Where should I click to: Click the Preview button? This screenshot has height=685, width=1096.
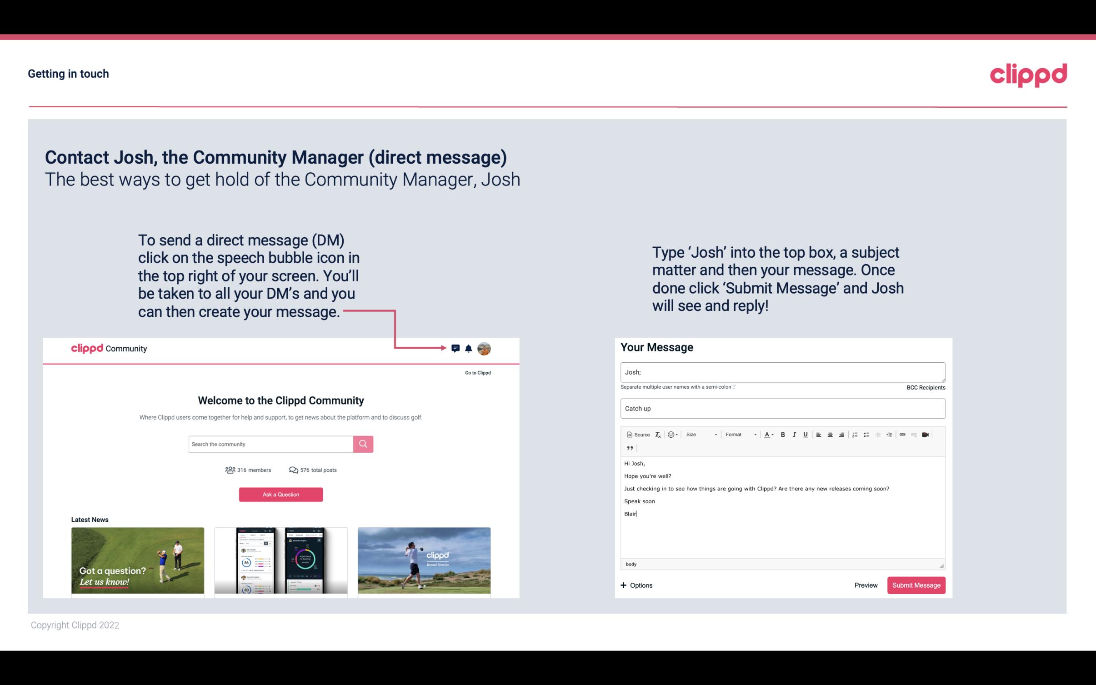click(866, 585)
